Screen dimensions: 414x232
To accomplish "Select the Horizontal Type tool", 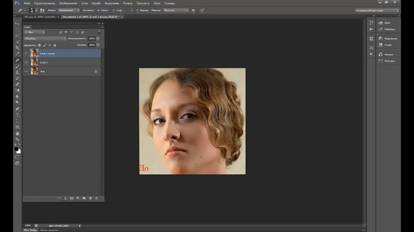I will pos(17,115).
